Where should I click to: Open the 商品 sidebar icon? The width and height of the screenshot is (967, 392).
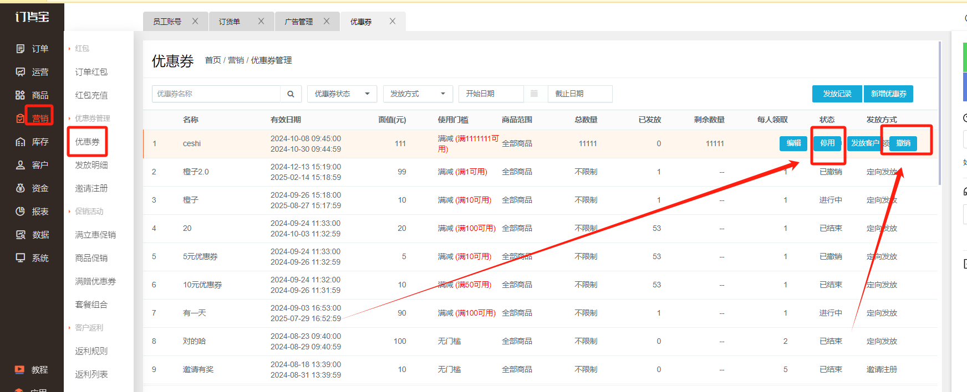coord(21,95)
